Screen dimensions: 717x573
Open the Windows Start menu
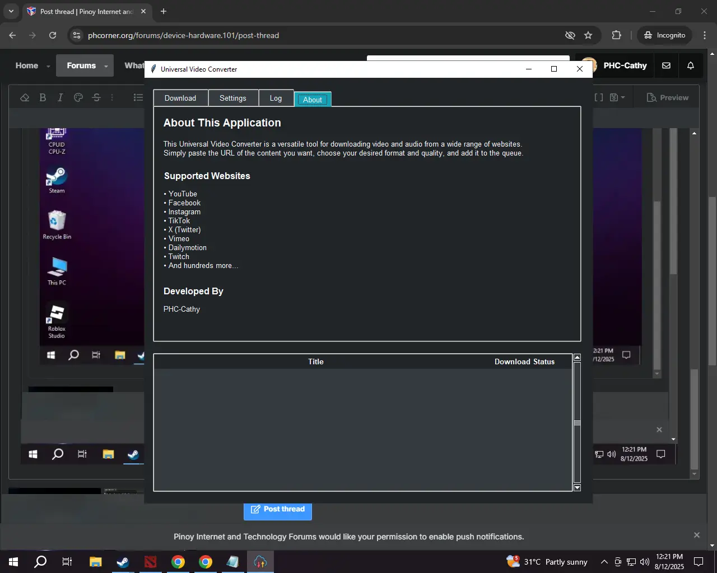point(13,562)
